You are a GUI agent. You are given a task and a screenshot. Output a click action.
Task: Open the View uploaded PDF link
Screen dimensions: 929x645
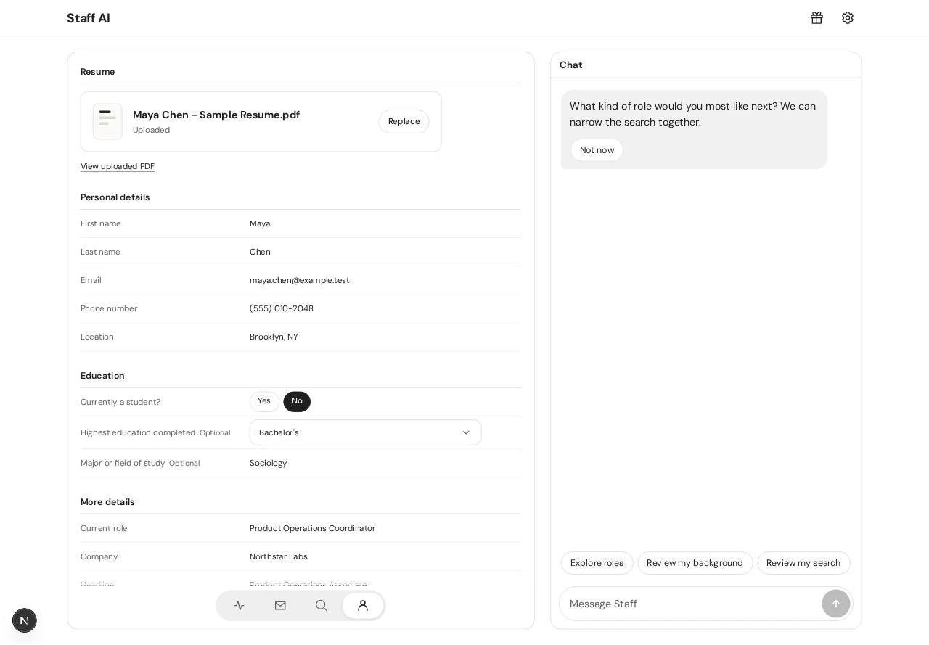coord(118,167)
